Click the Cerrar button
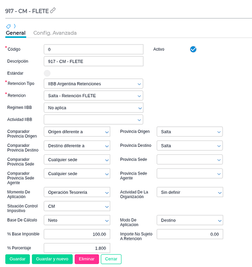The height and width of the screenshot is (267, 252). pyautogui.click(x=111, y=259)
